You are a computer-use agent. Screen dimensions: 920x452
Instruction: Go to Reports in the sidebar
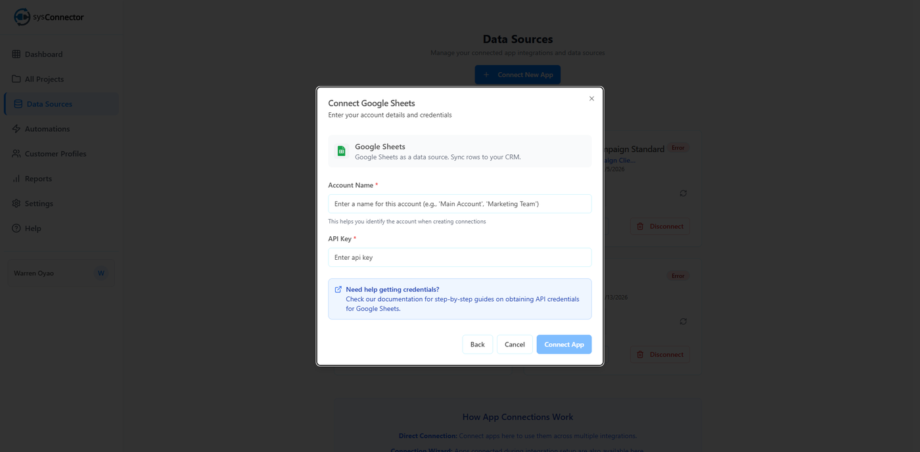[x=38, y=178]
